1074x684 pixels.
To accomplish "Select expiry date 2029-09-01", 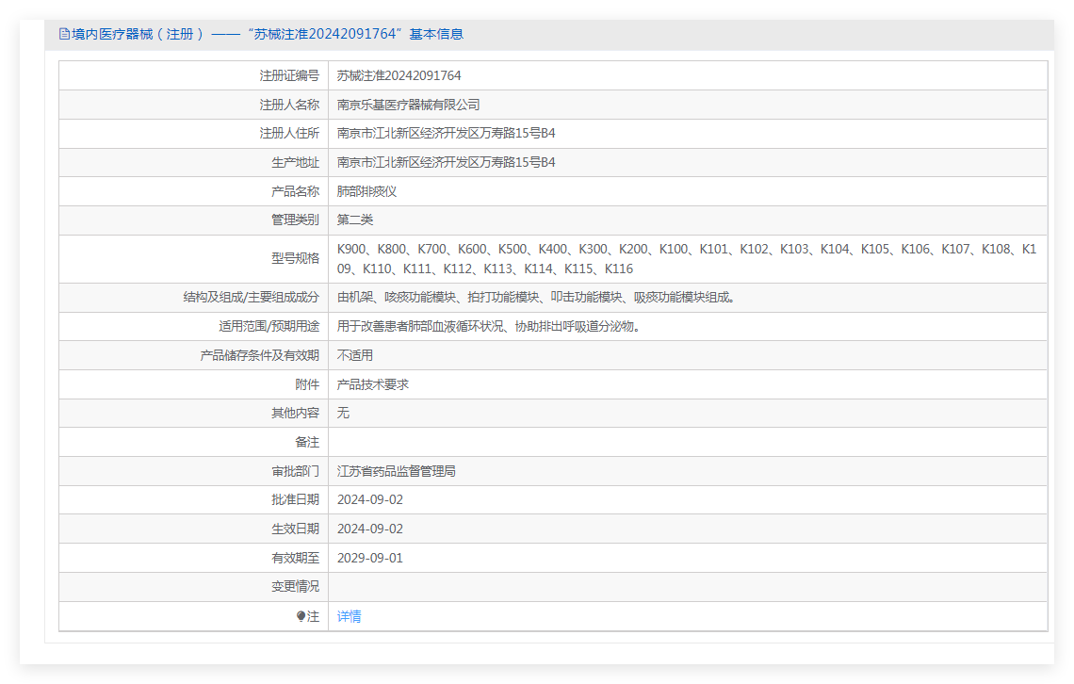I will (370, 558).
